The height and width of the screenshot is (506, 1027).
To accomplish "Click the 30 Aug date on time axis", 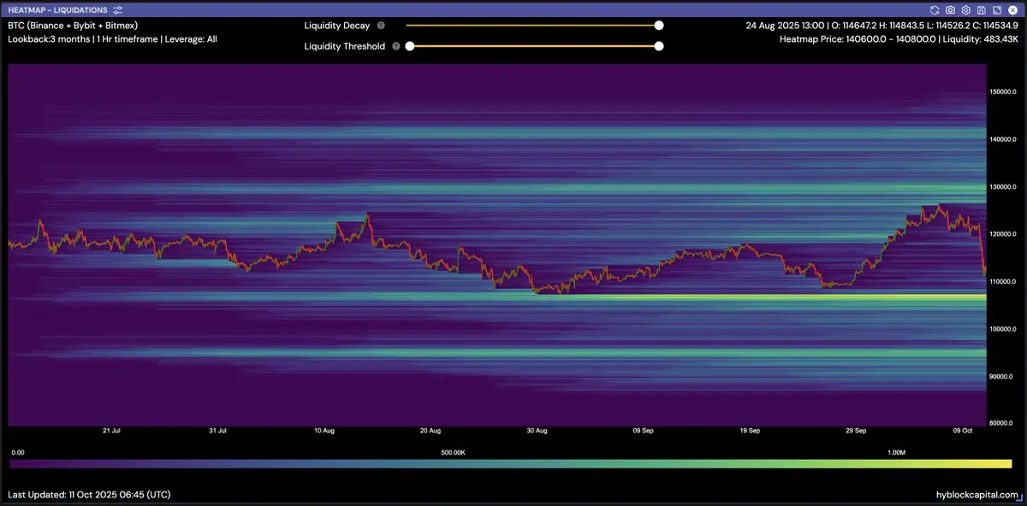I will 537,432.
